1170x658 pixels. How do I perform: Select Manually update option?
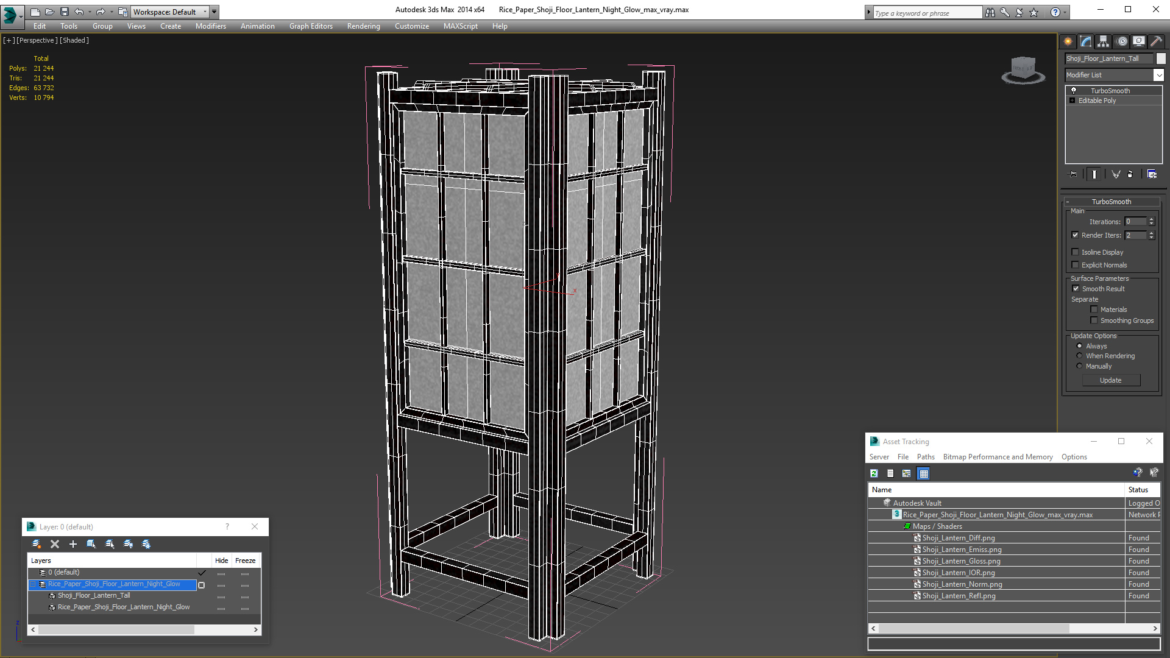click(x=1079, y=366)
